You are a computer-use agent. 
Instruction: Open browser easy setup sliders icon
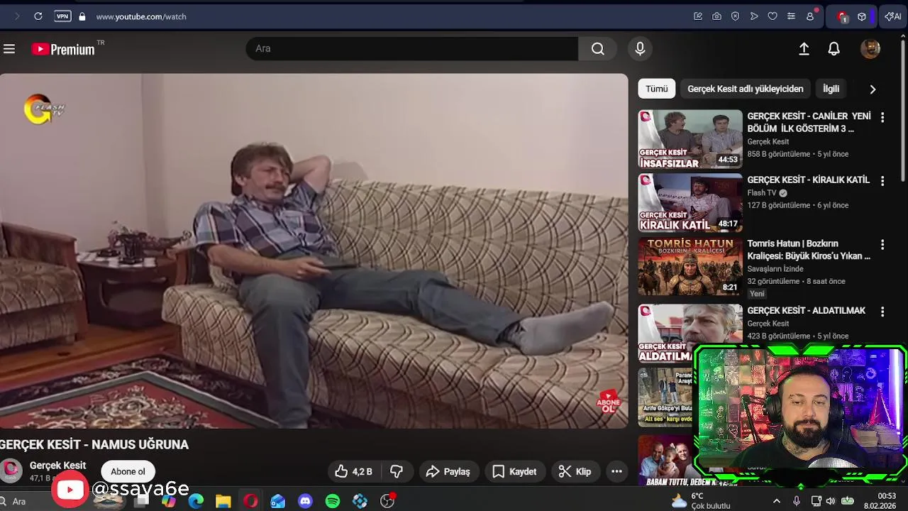pyautogui.click(x=791, y=16)
